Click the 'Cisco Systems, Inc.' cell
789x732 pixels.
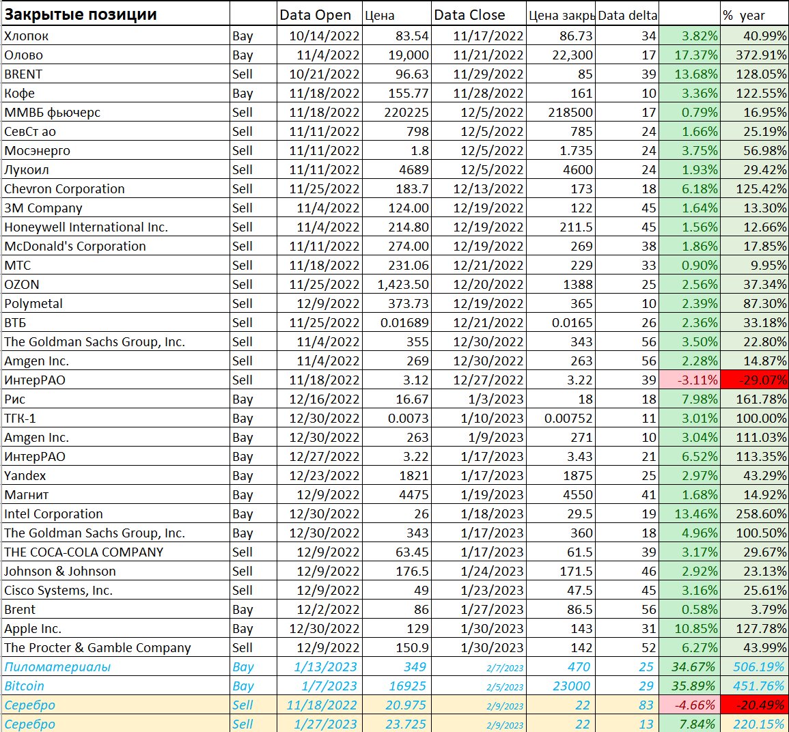point(115,590)
